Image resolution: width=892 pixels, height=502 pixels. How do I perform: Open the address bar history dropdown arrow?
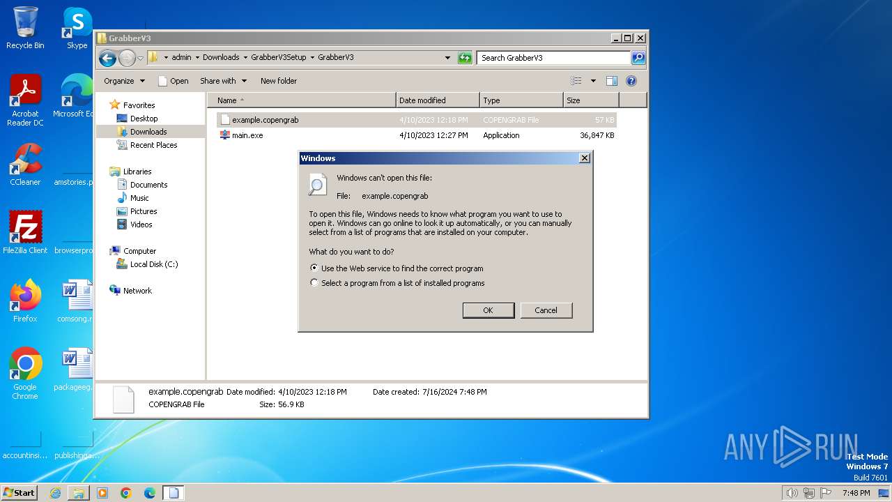pyautogui.click(x=447, y=58)
